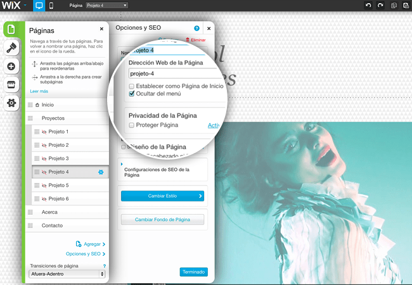Click Cambiar Fondo de Página button

point(162,220)
